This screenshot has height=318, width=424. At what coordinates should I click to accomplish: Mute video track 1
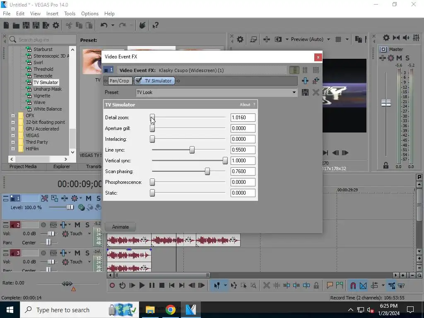pos(89,198)
